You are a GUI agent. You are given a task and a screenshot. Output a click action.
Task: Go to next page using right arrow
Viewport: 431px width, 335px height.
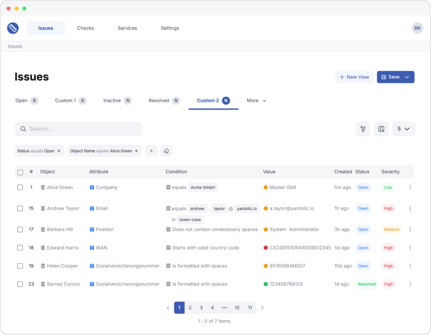(x=262, y=308)
